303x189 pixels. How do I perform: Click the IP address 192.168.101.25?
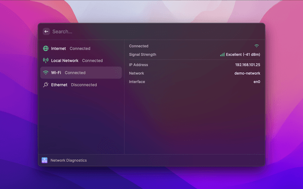(248, 65)
